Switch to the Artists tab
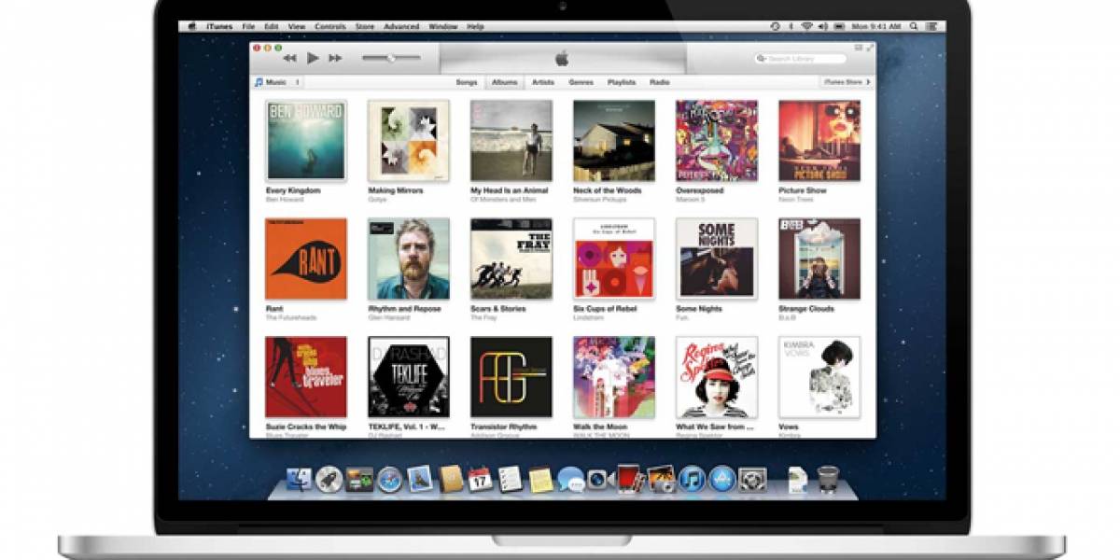 543,82
